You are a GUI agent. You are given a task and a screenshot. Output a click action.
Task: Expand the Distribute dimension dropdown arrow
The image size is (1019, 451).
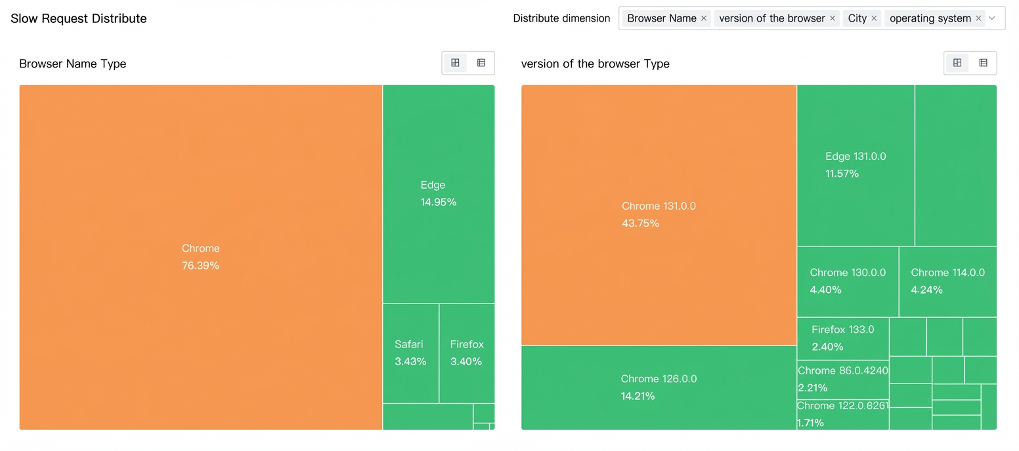pyautogui.click(x=992, y=18)
